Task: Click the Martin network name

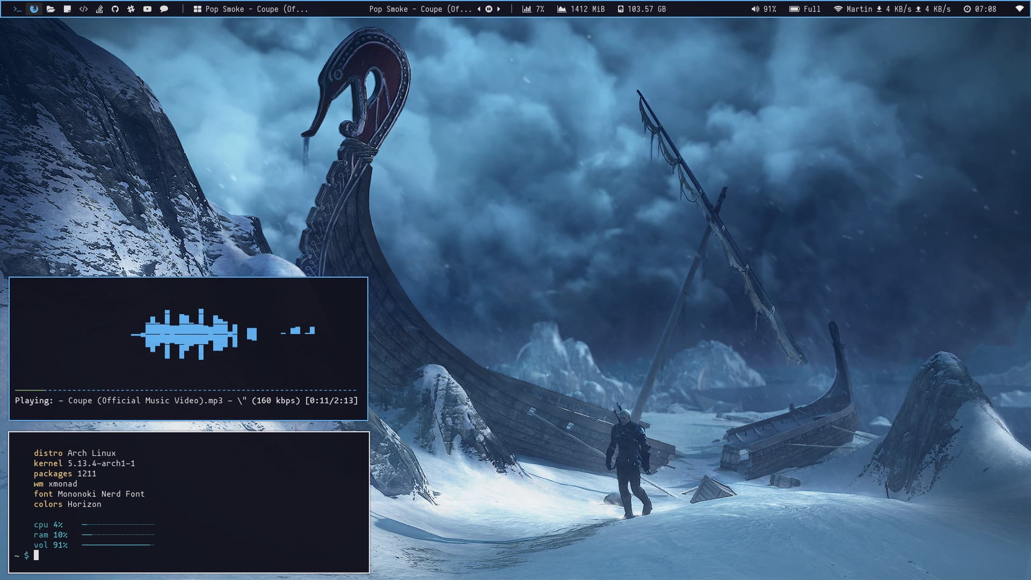Action: pyautogui.click(x=859, y=9)
